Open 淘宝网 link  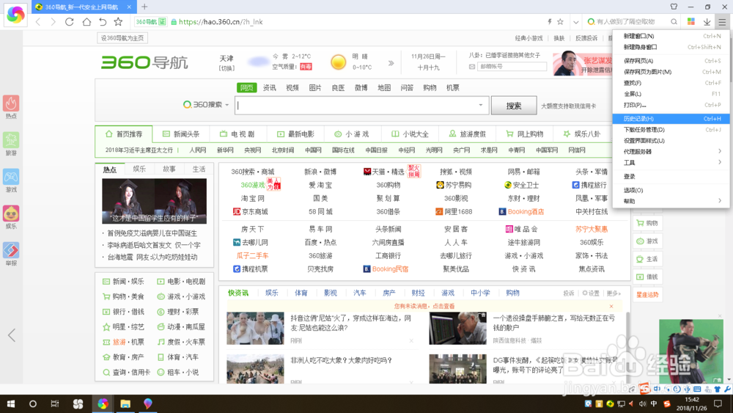(x=252, y=198)
